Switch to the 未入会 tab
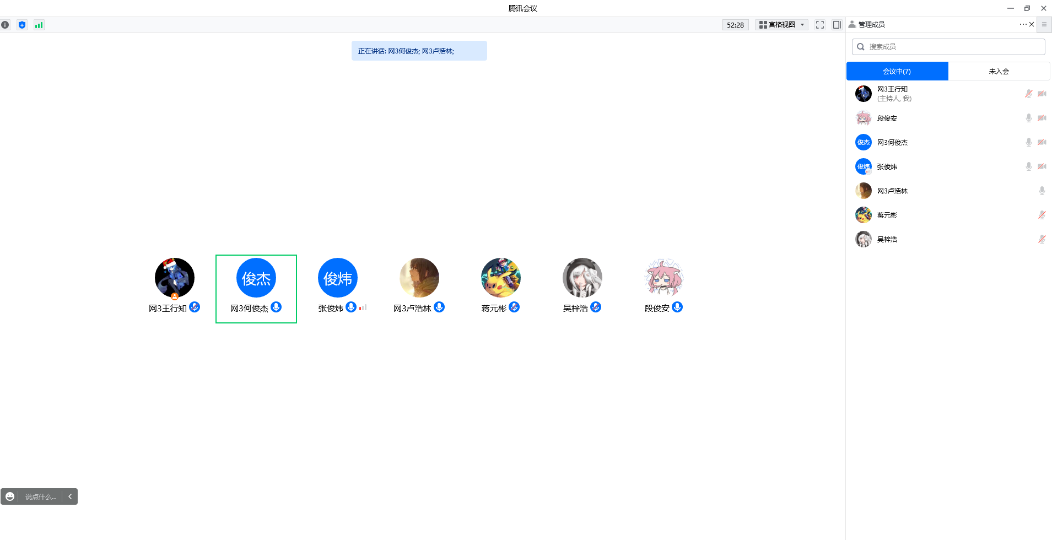This screenshot has height=540, width=1052. pyautogui.click(x=999, y=71)
